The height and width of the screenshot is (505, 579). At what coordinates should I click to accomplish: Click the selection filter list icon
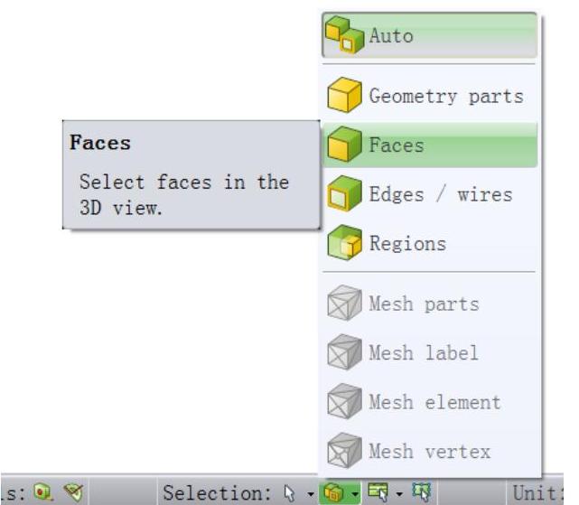(378, 492)
